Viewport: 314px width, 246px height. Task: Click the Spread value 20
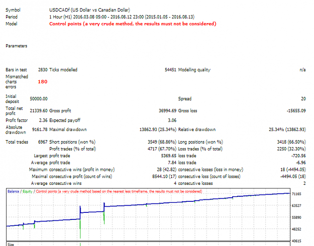(x=303, y=99)
